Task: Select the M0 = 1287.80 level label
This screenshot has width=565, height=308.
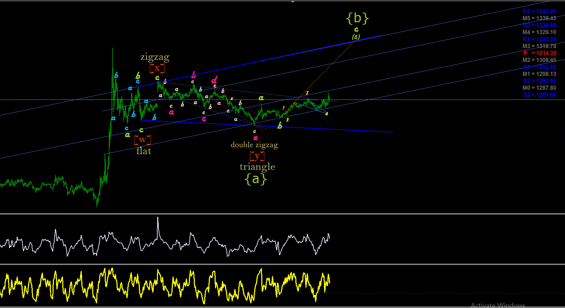Action: [539, 88]
